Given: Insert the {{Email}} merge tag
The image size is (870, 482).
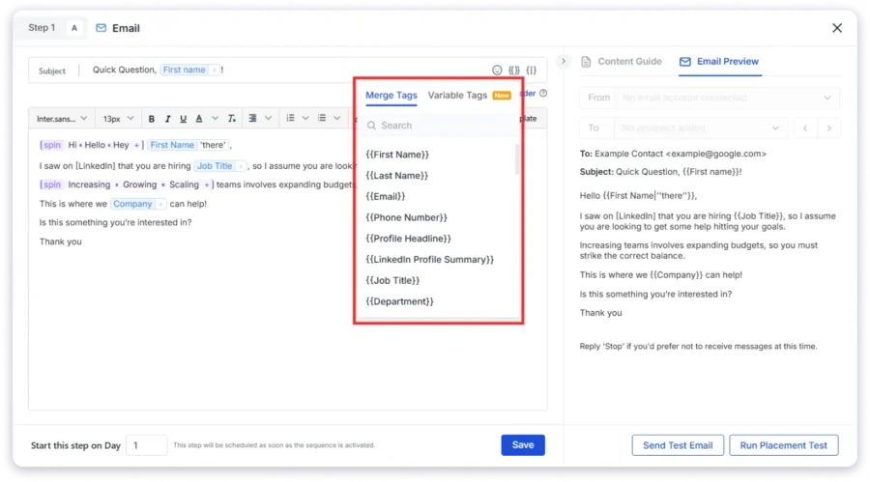Looking at the screenshot, I should point(385,196).
